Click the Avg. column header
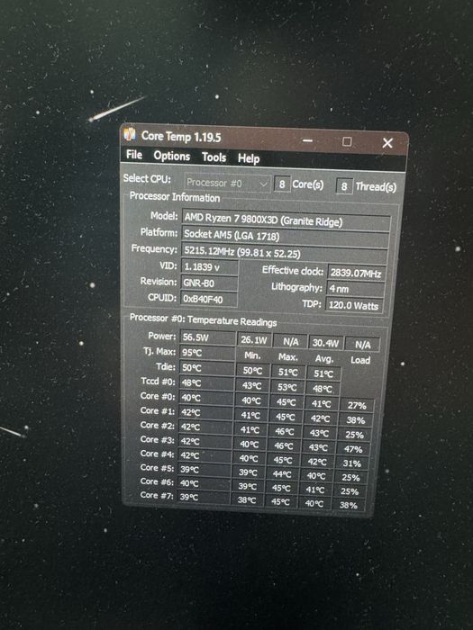 (324, 358)
